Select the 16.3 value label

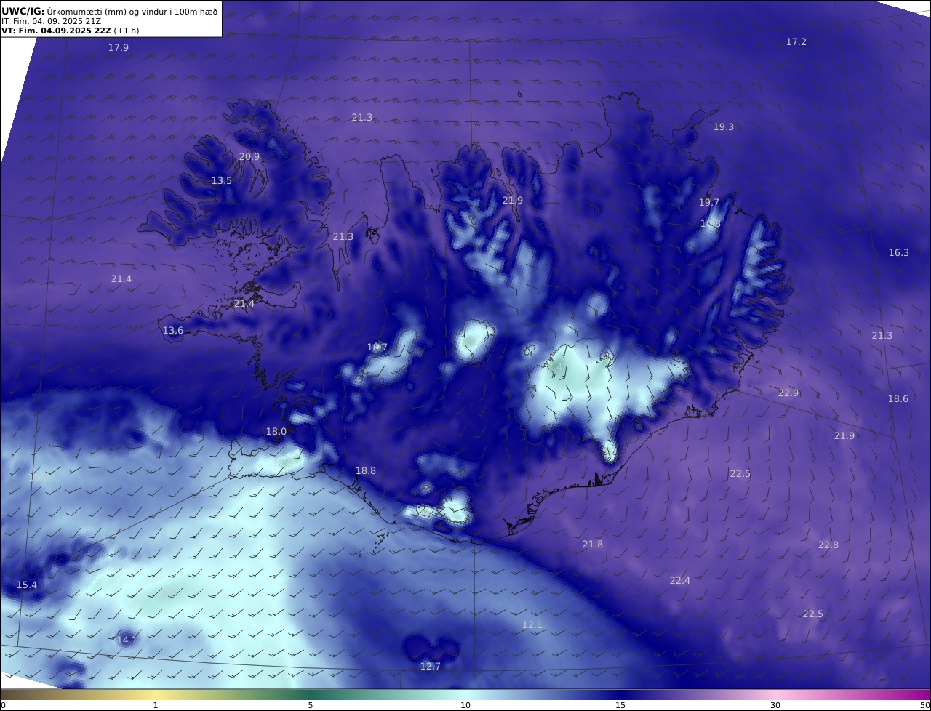pos(899,253)
